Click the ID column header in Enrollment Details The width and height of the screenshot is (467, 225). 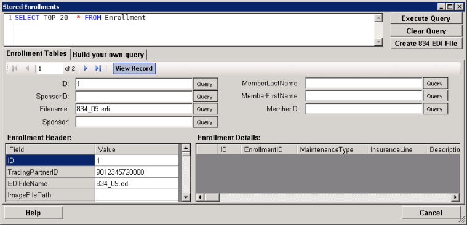pos(229,149)
